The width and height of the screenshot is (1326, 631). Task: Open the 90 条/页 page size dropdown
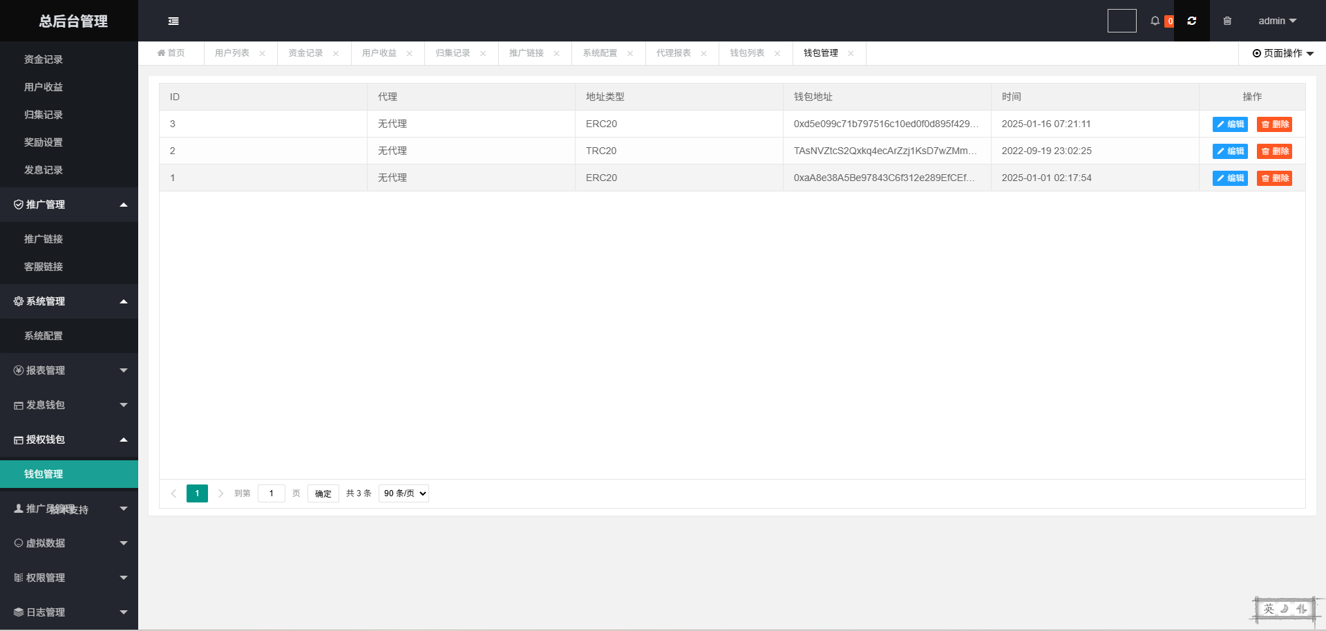click(404, 493)
